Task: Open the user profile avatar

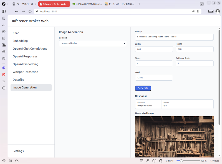Action: coord(218,11)
